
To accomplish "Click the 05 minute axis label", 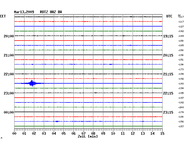I will tap(63, 133).
